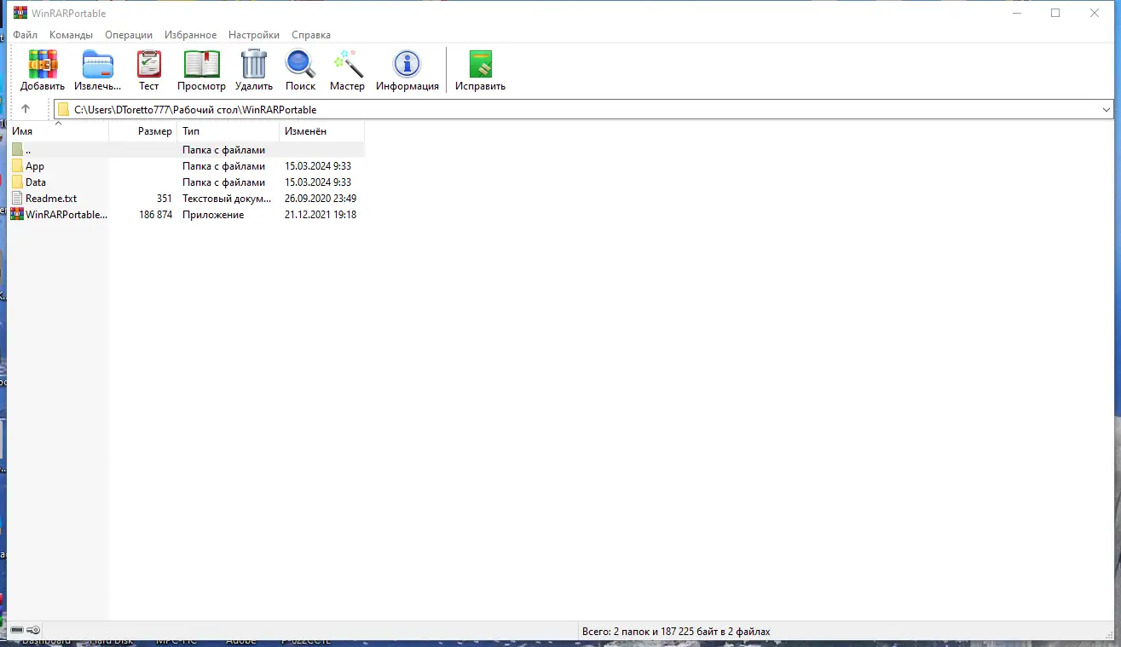Sort files by the Тип column header
Screen dimensions: 1121x647
click(x=228, y=131)
